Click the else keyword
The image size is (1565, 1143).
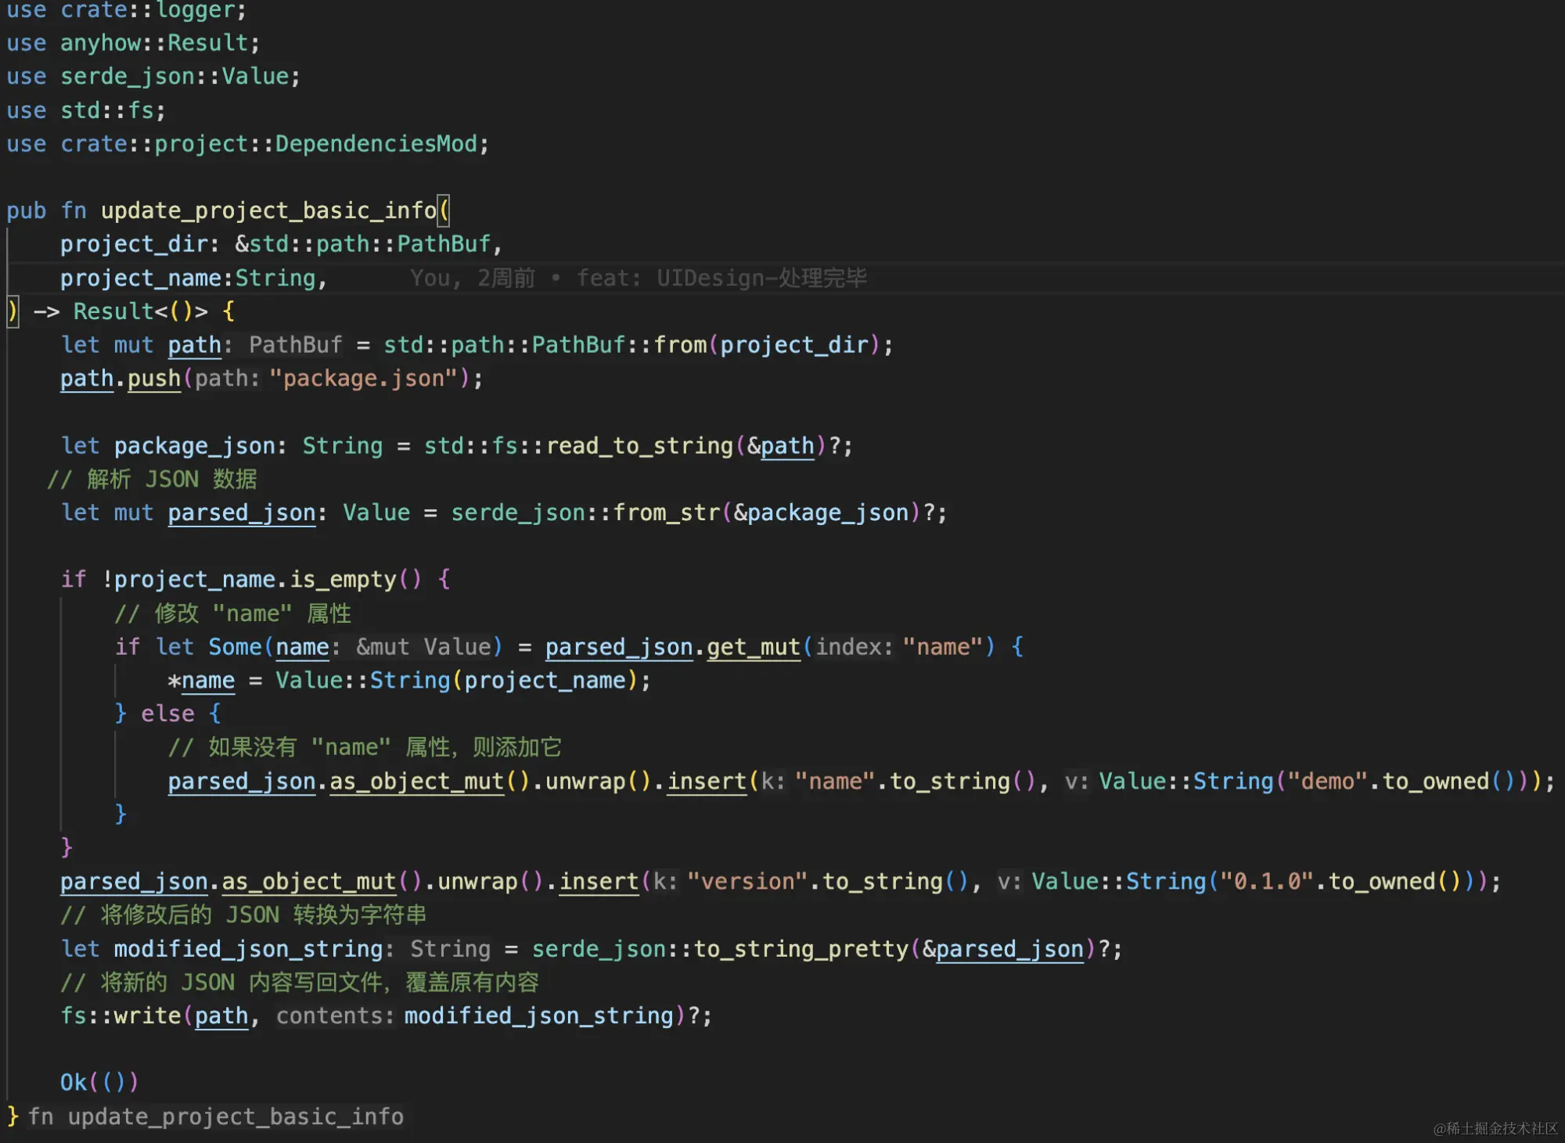[x=167, y=713]
